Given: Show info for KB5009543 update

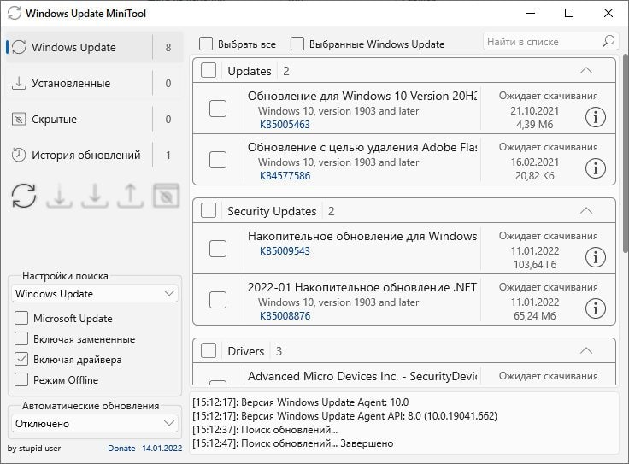Looking at the screenshot, I should (596, 256).
